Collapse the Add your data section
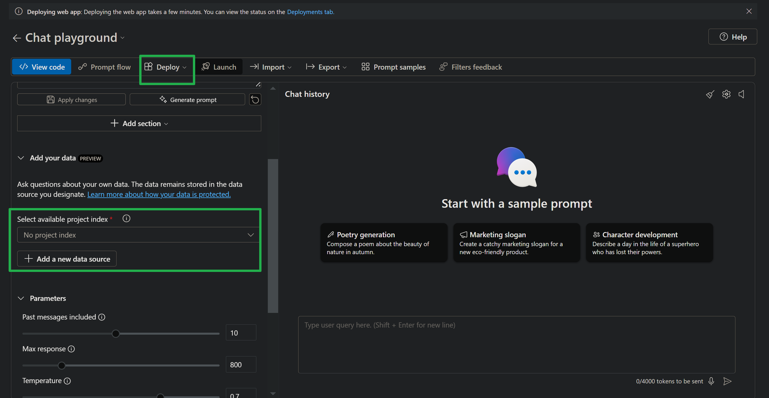The height and width of the screenshot is (398, 769). 21,158
